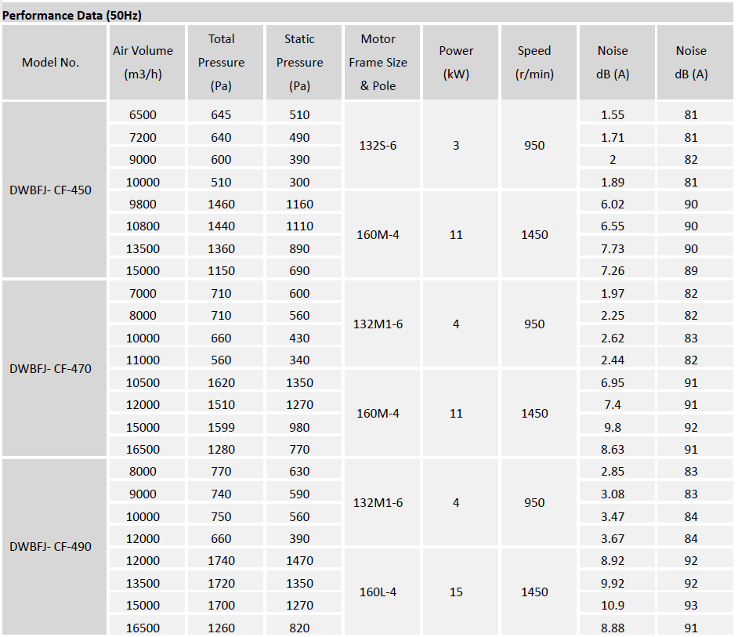Viewport: 738px width, 637px height.
Task: Click the 6500 air volume cell
Action: pyautogui.click(x=143, y=115)
